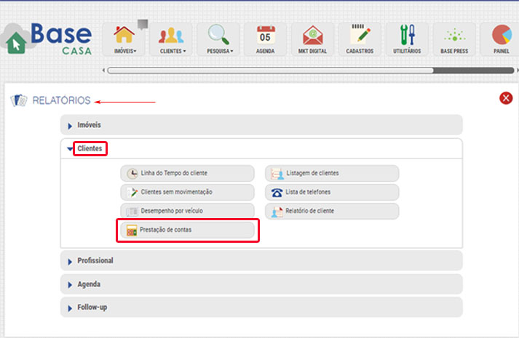
Task: Expand the Agenda reports section
Action: 261,284
